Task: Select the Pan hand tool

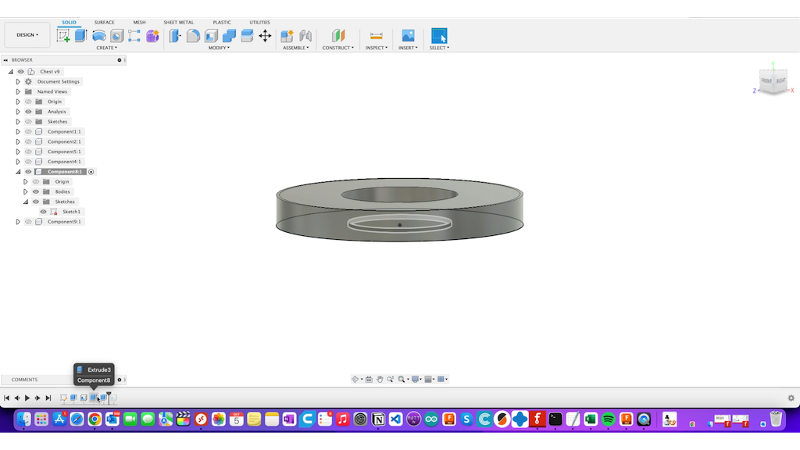Action: [380, 379]
